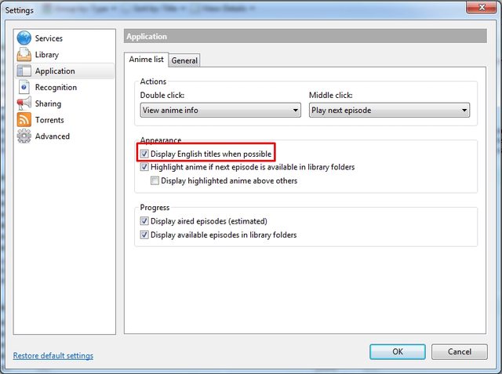Click the Advanced gear icon
Viewport: 502px width, 374px height.
tap(24, 136)
